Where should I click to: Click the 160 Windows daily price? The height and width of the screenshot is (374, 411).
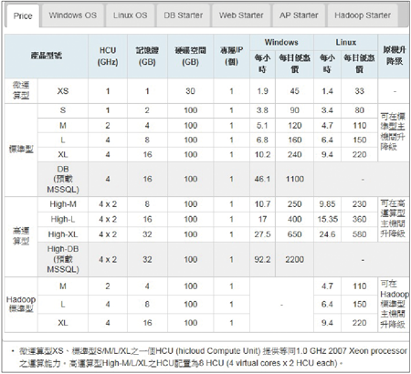click(295, 140)
